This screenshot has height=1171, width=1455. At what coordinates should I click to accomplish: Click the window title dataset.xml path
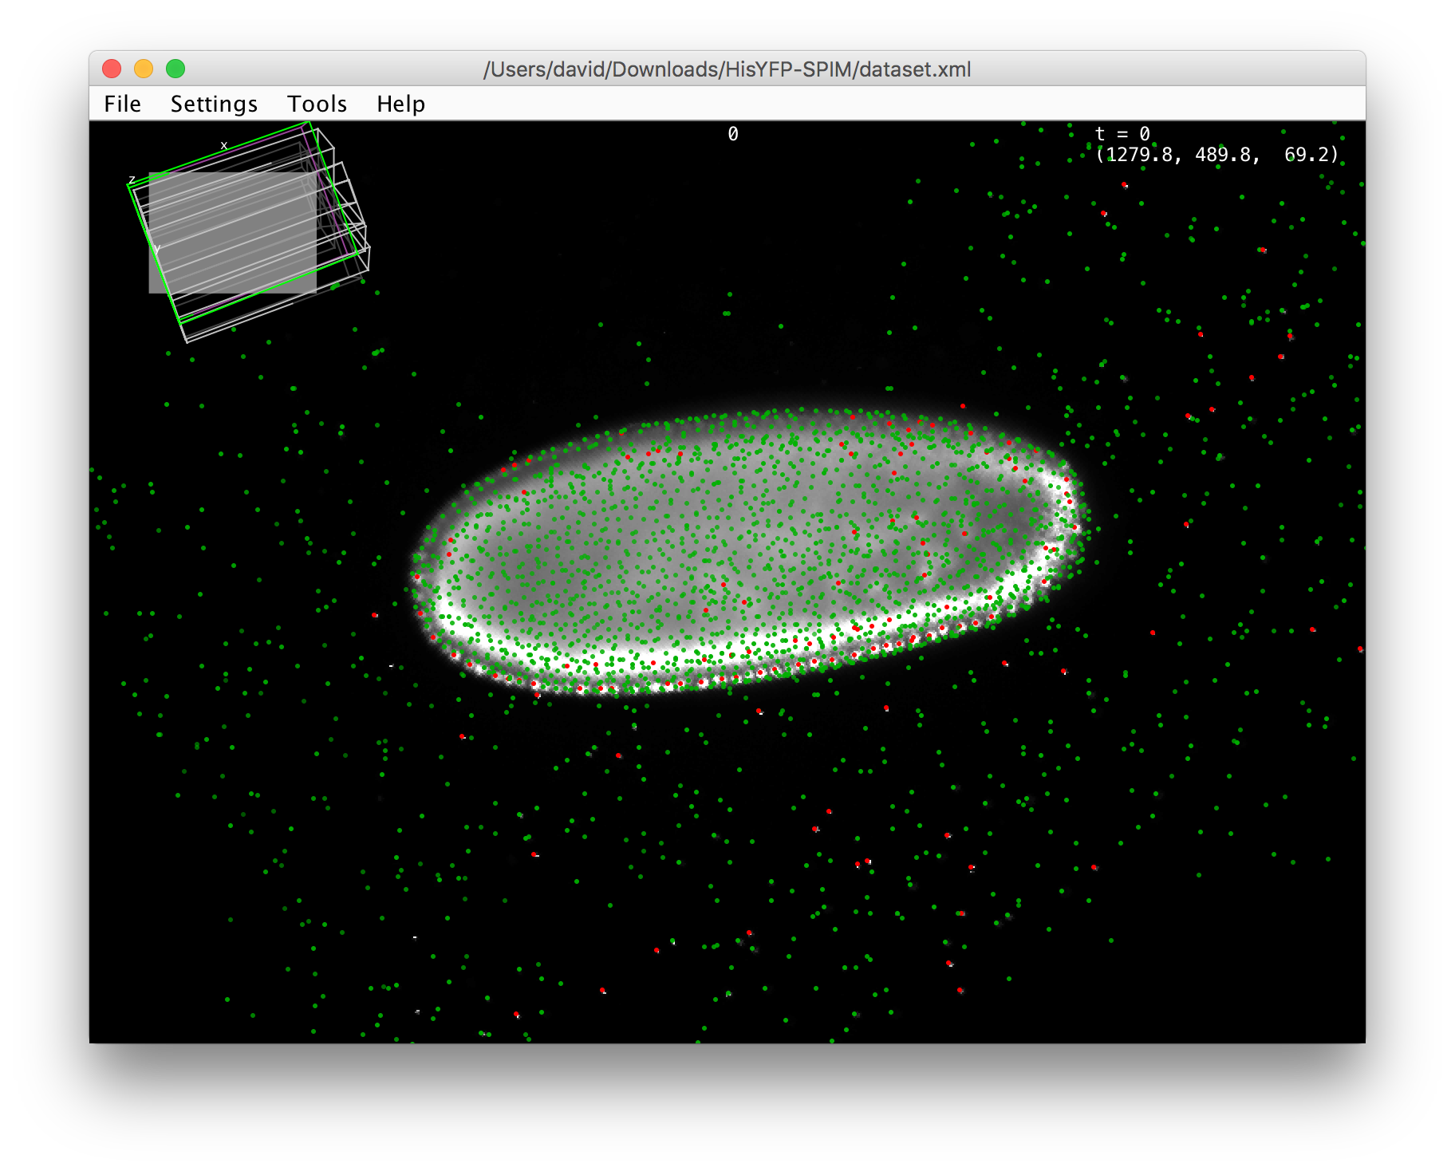[727, 69]
